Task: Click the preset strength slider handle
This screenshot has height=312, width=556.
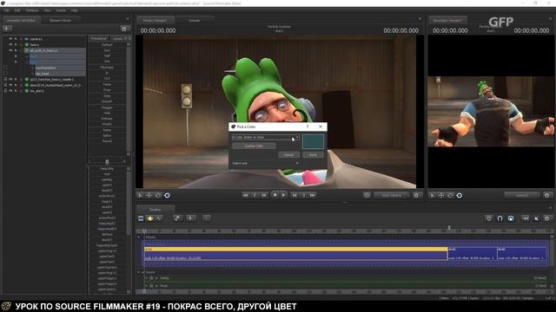Action: click(x=107, y=162)
